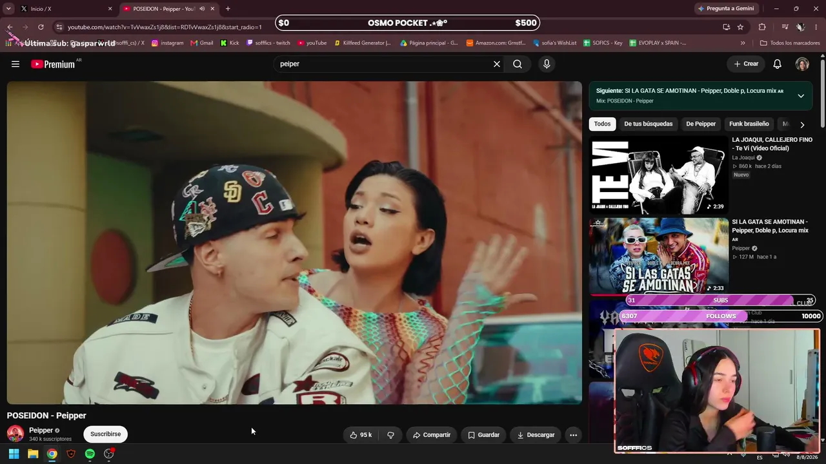Open the page scrollbar thumb
This screenshot has width=826, height=464.
tap(823, 93)
